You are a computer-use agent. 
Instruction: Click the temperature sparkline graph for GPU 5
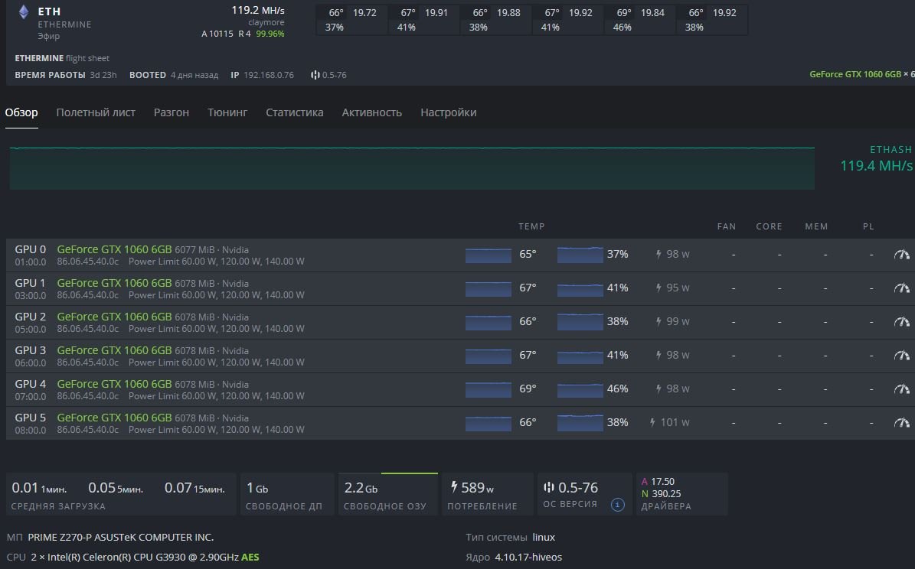[489, 423]
